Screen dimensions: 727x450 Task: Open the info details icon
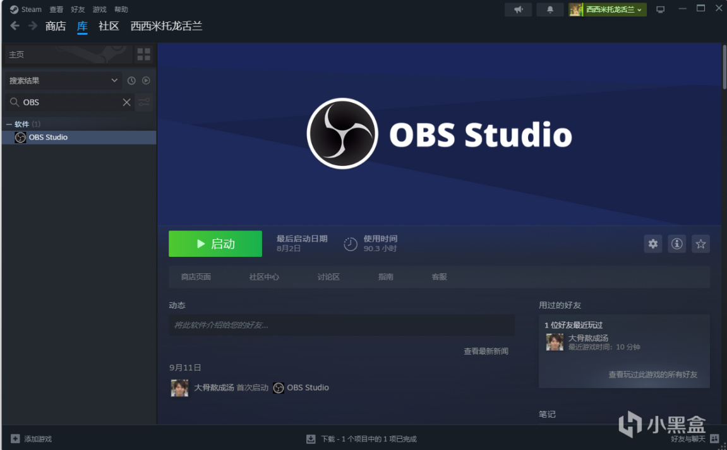(x=677, y=244)
